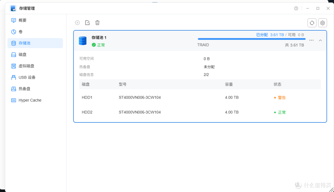Click the 可用空间 label
334x192 pixels.
click(87, 58)
